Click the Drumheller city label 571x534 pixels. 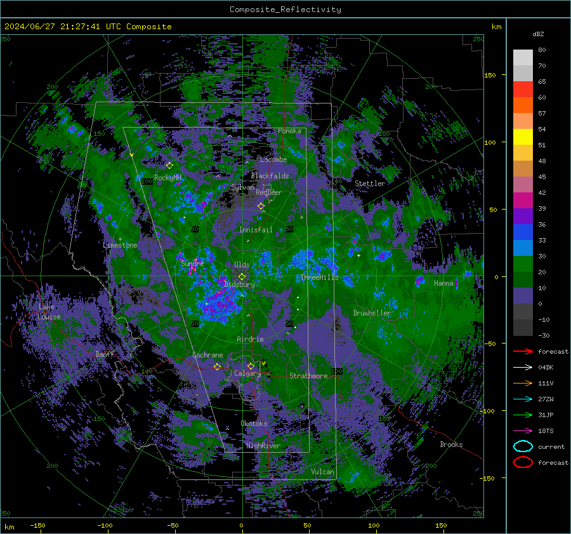(372, 313)
